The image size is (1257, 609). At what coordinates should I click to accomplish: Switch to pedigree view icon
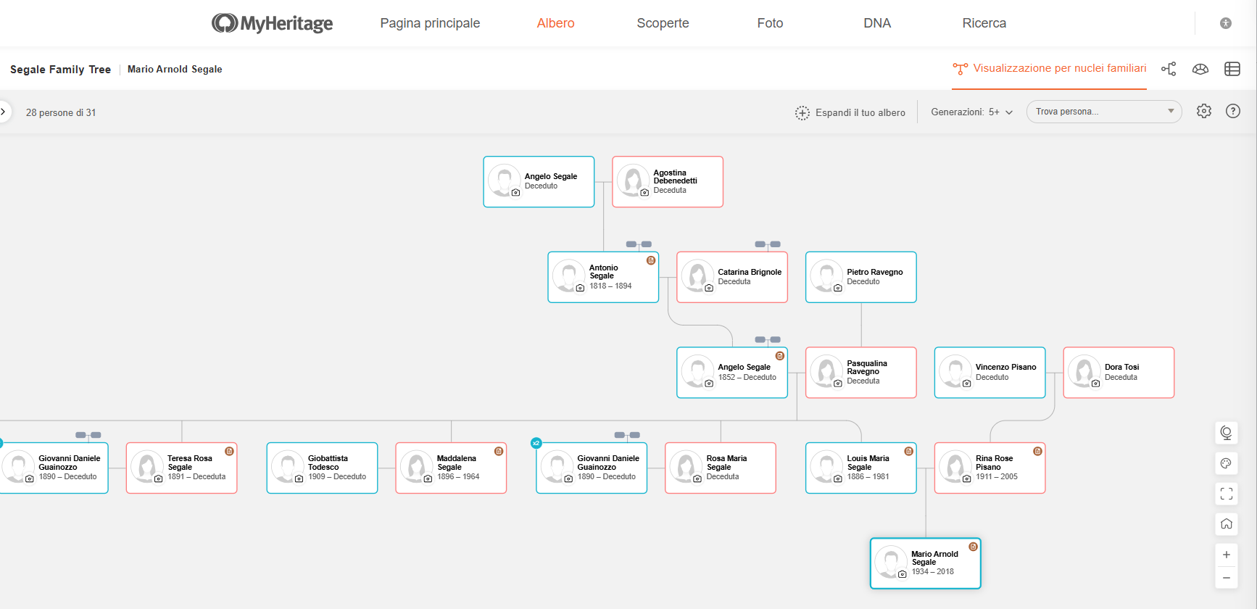[x=1169, y=69]
